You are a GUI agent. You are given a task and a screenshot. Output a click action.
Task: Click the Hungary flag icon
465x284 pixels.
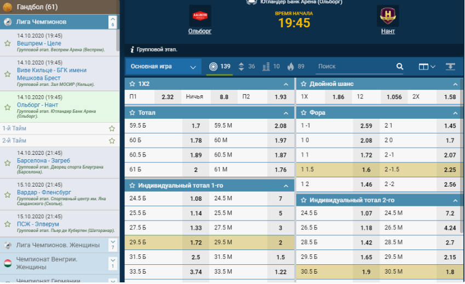pyautogui.click(x=8, y=263)
